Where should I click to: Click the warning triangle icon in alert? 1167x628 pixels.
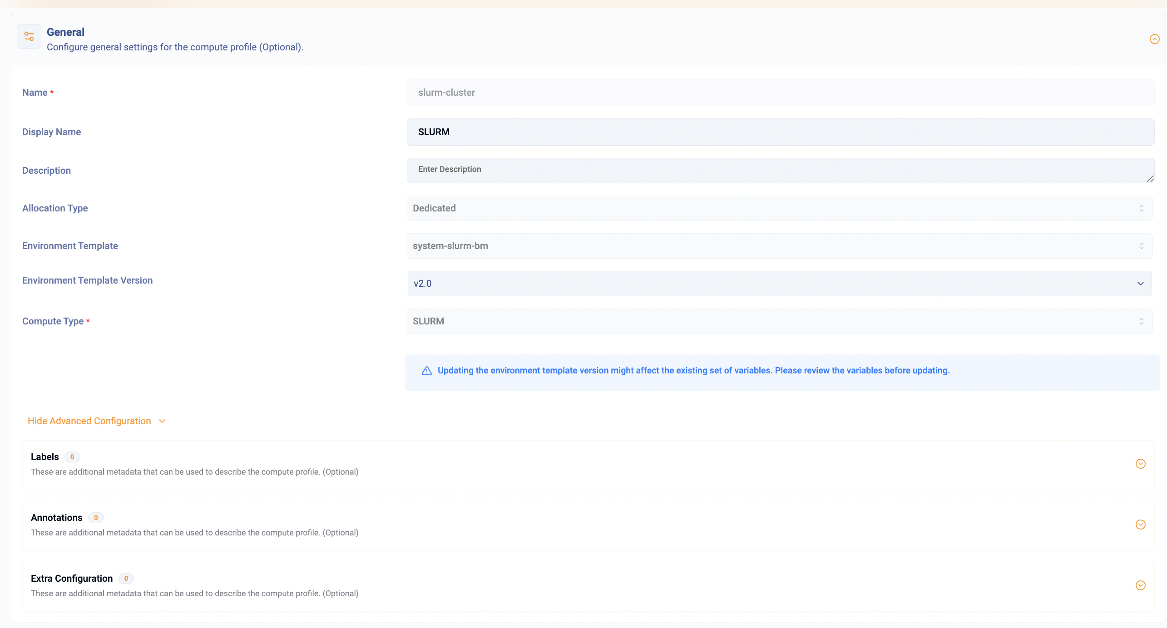(426, 371)
